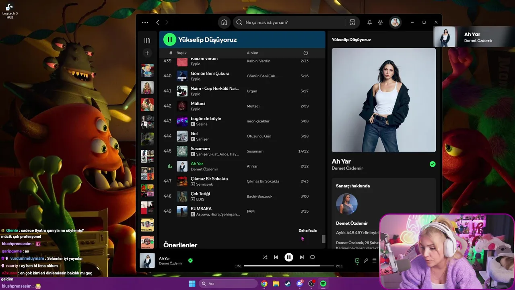Skip to the next track
The image size is (515, 290).
point(302,257)
